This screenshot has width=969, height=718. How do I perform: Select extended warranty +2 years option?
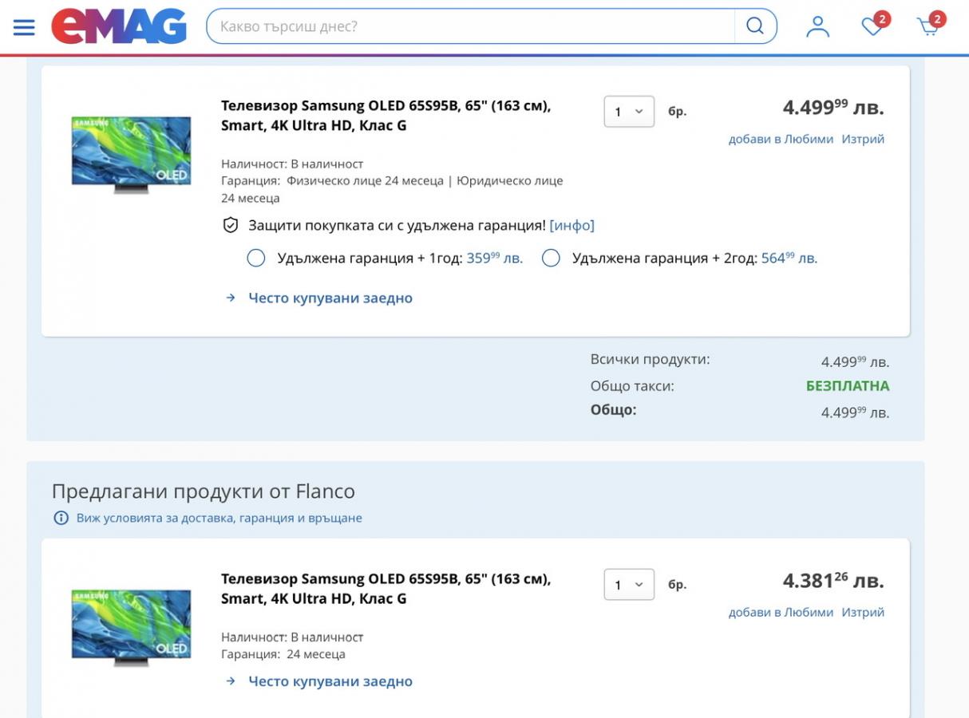[x=551, y=258]
